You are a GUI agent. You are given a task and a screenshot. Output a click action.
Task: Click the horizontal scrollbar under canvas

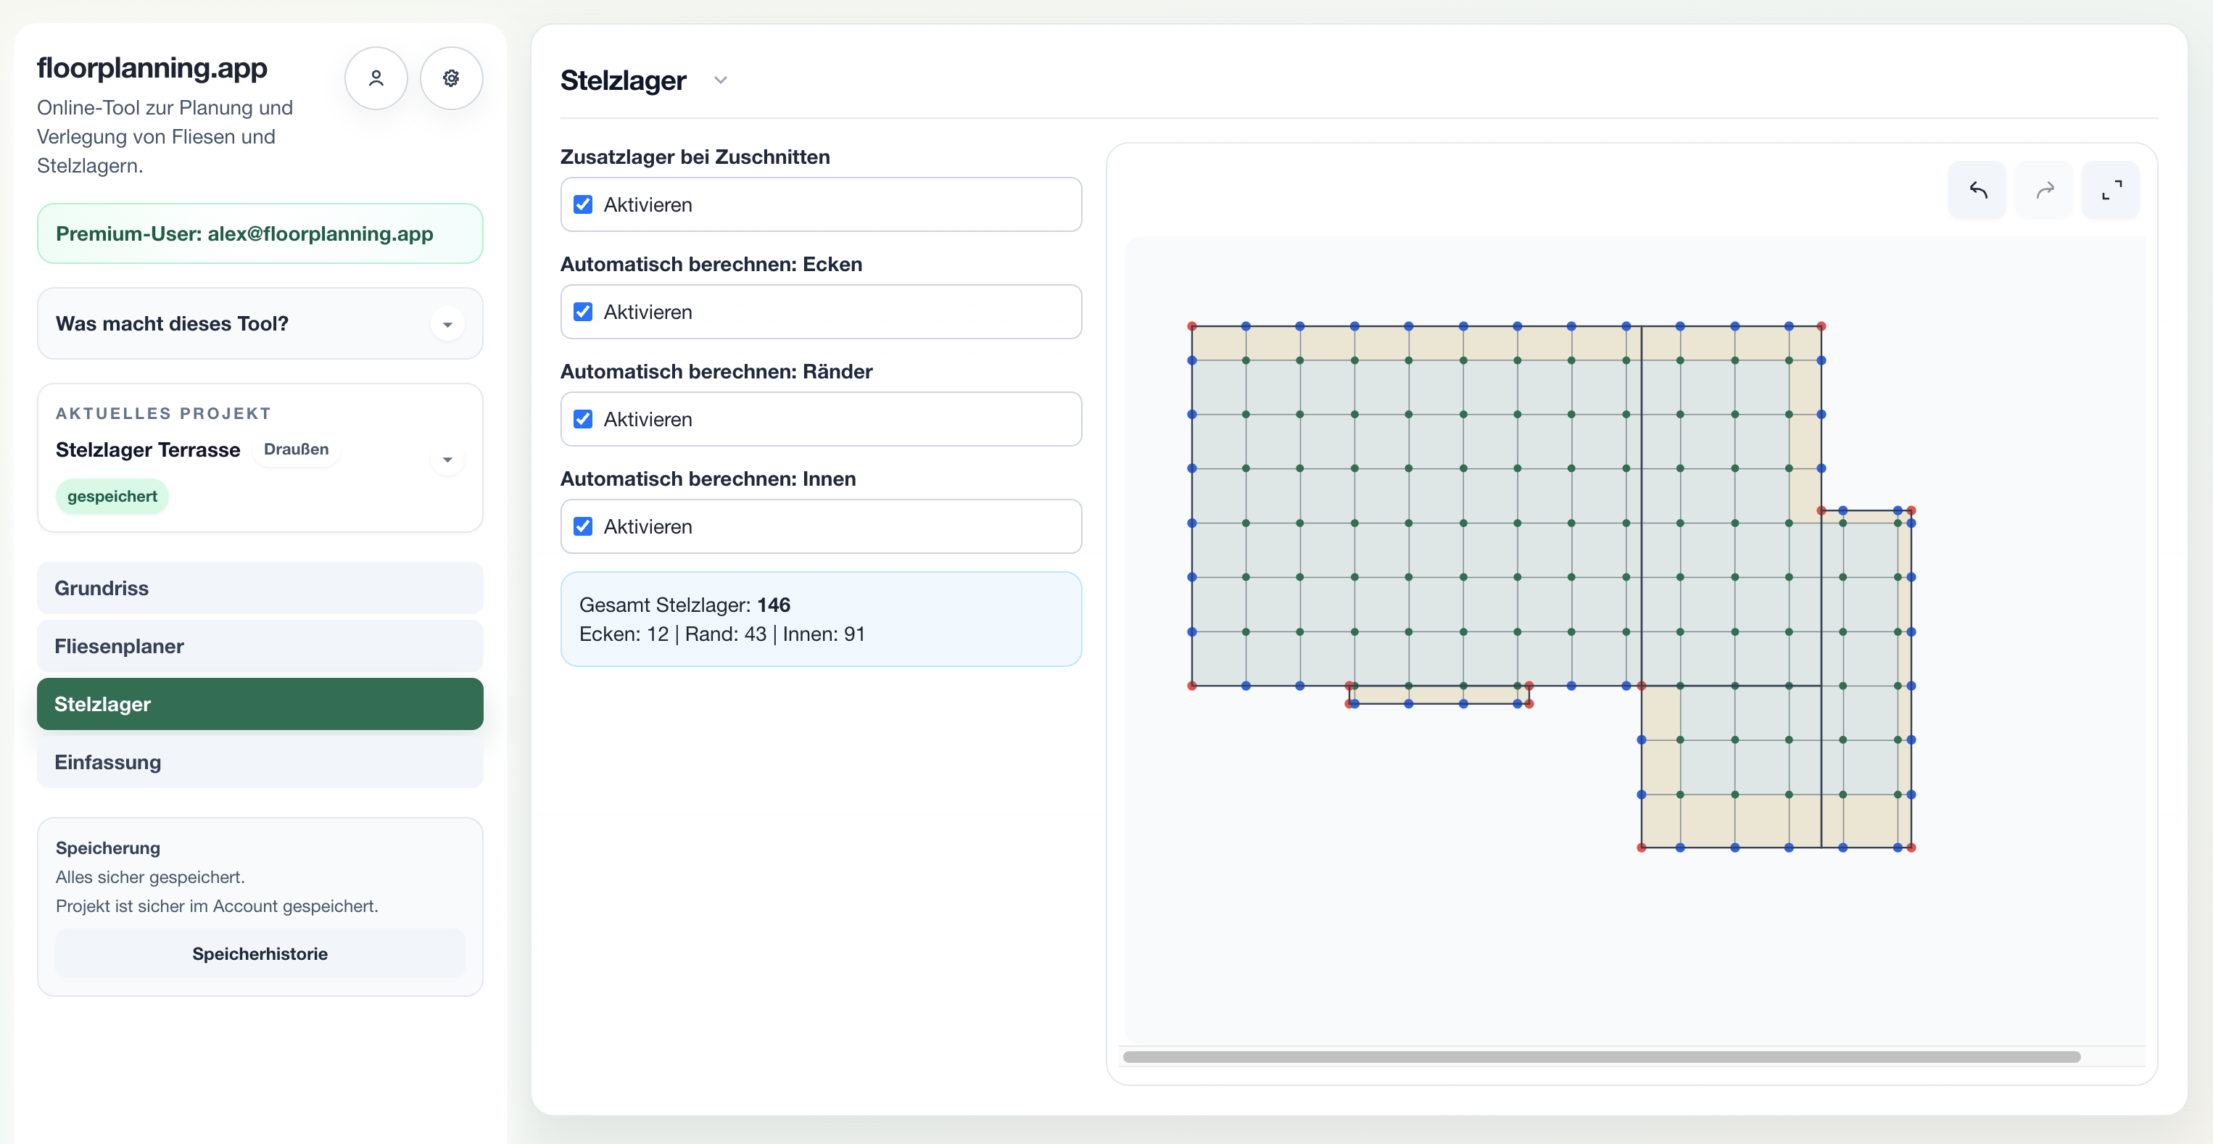[1601, 1056]
